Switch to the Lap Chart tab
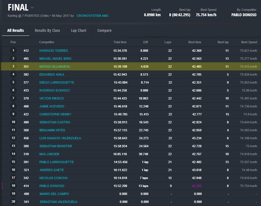261x206 pixels. tap(79, 30)
